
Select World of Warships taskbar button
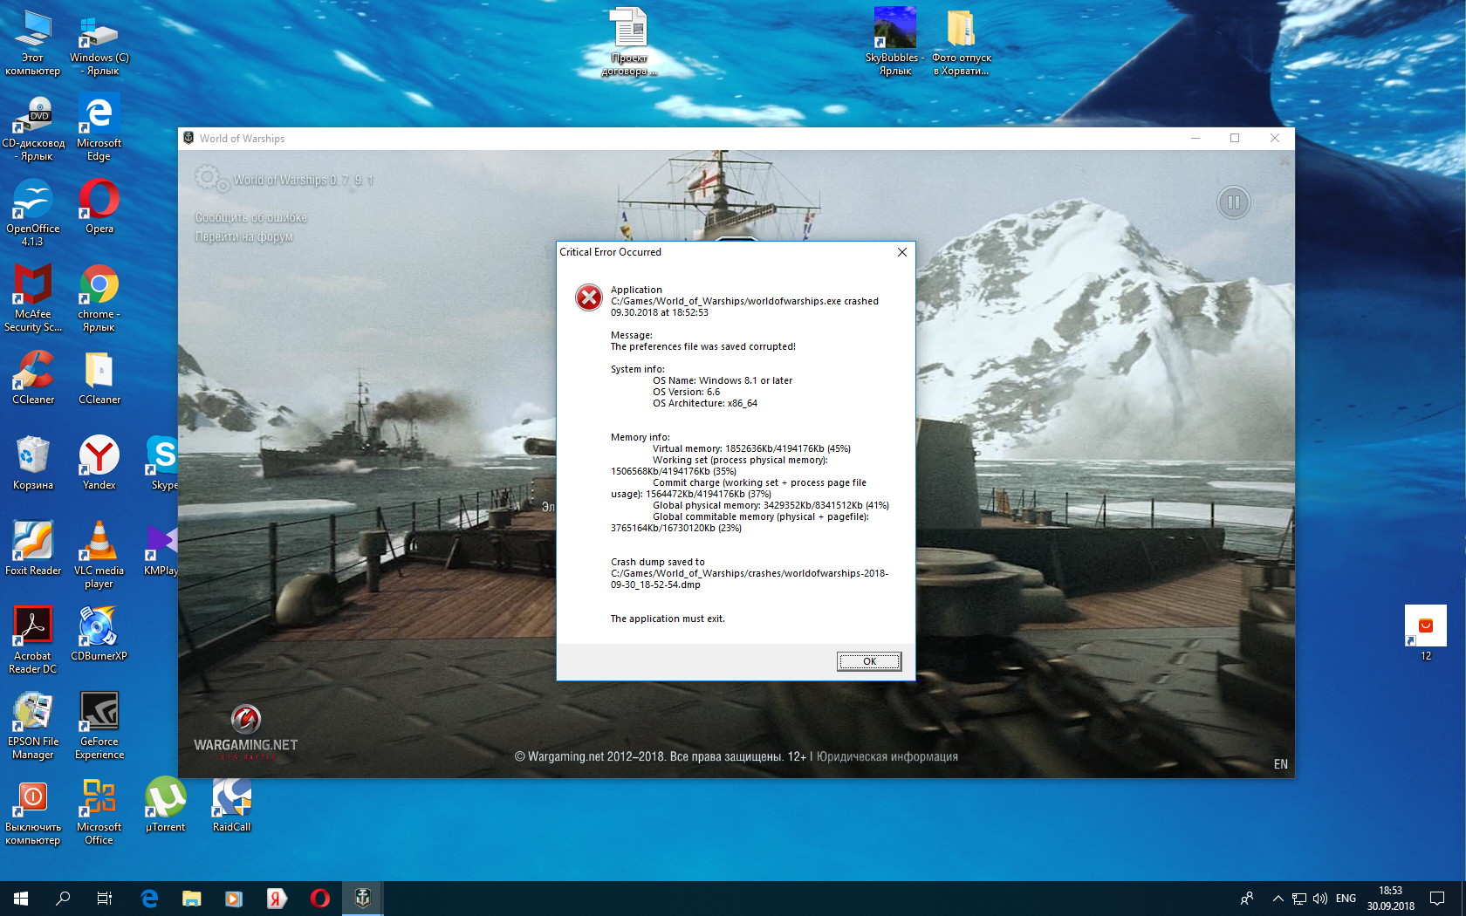coord(362,898)
